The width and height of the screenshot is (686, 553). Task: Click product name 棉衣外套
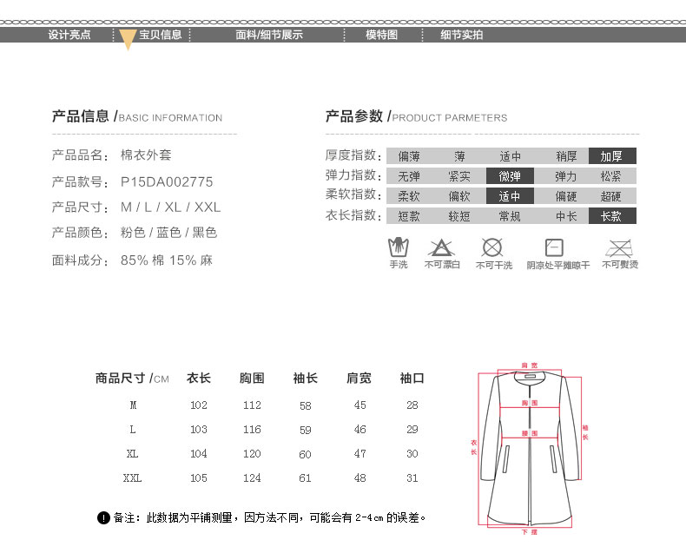click(x=146, y=155)
